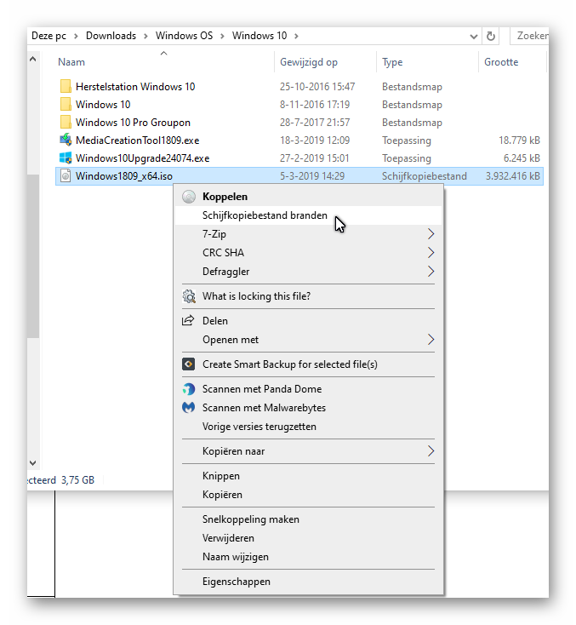576x625 pixels.
Task: Click the Windows10Upgrade24074.exe file icon
Action: click(x=66, y=158)
